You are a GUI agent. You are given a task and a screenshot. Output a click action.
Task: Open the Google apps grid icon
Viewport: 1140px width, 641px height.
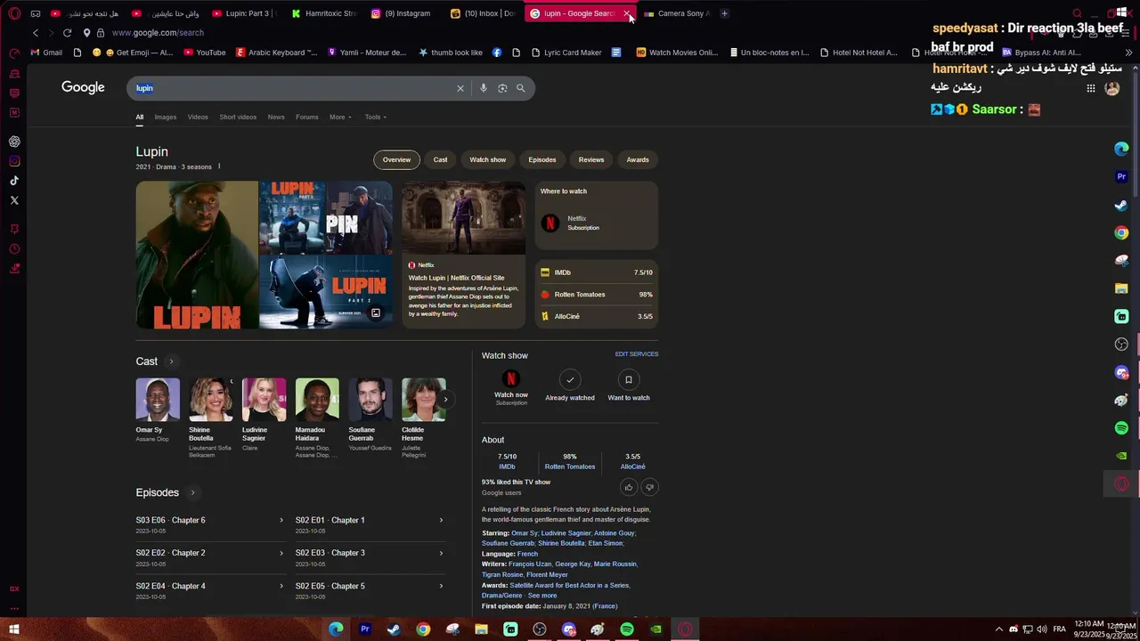click(1090, 88)
